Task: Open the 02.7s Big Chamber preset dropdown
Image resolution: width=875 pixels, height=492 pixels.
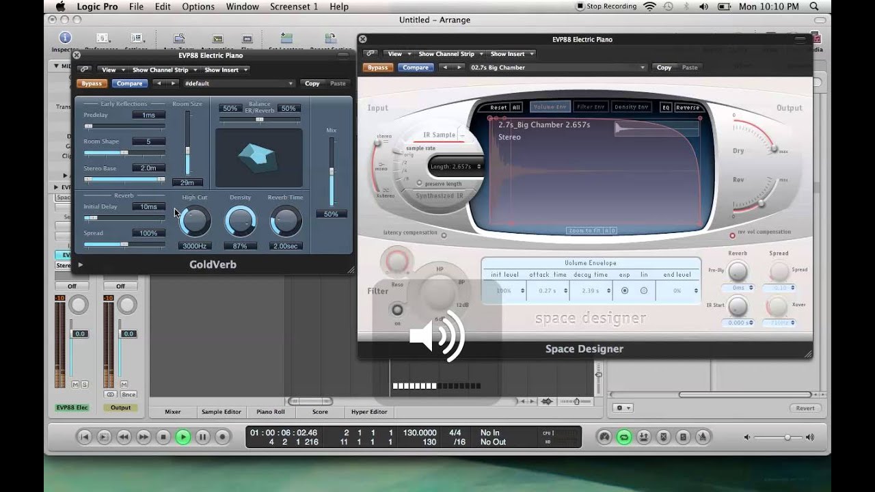Action: (558, 68)
